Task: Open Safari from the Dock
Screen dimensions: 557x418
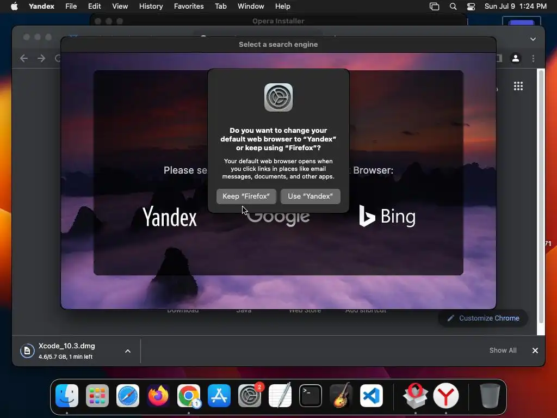Action: 128,396
